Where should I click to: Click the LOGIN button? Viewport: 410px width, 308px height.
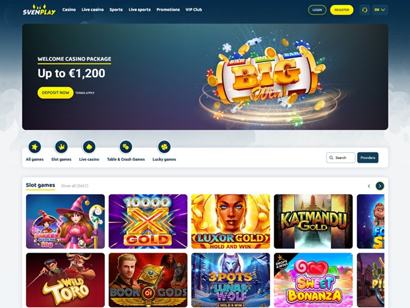coord(317,10)
